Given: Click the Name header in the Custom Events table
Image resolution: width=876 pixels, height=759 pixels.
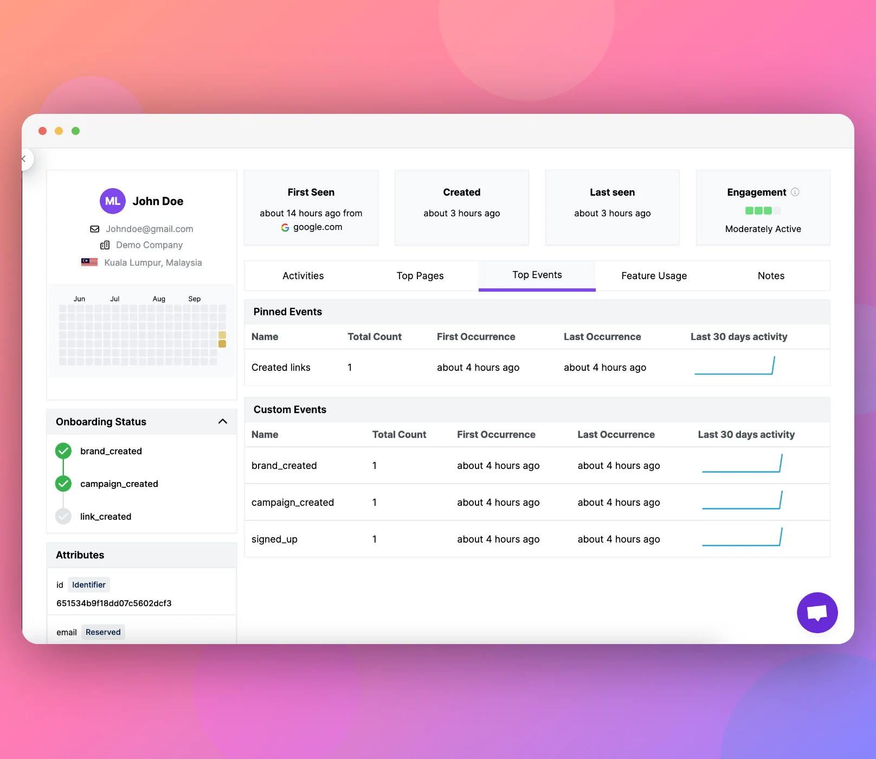Looking at the screenshot, I should pyautogui.click(x=265, y=434).
